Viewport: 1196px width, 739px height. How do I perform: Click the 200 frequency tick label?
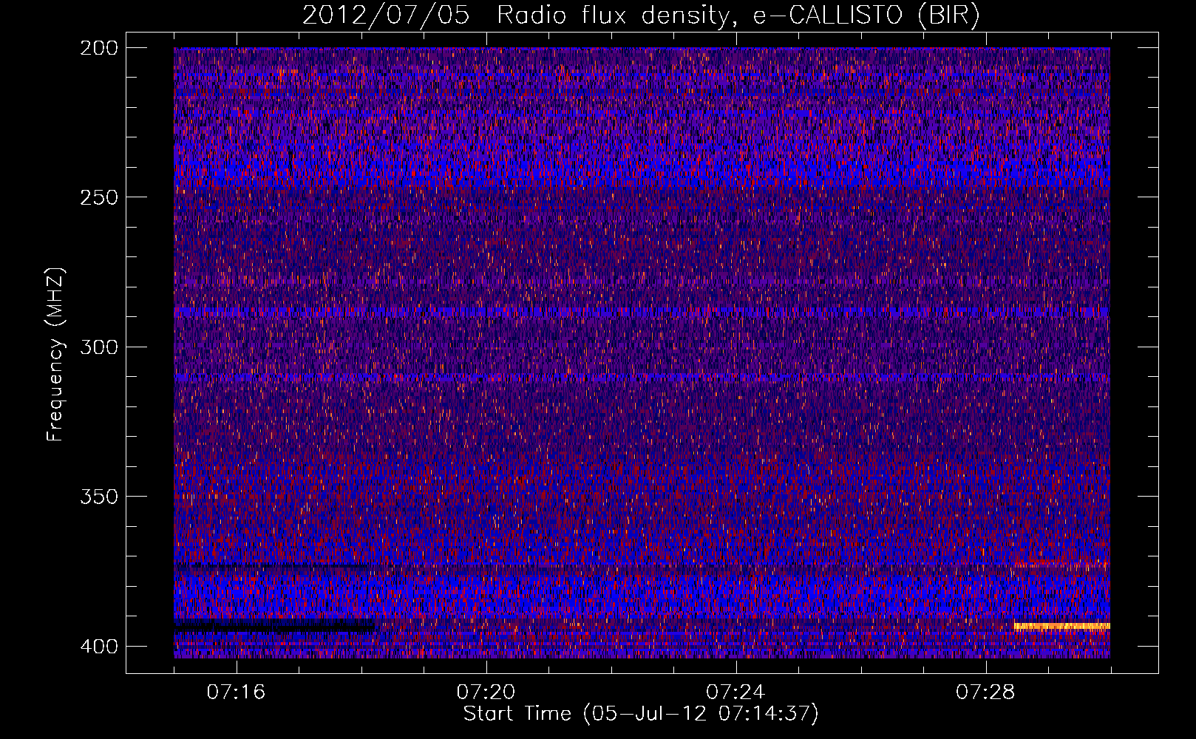[x=99, y=48]
